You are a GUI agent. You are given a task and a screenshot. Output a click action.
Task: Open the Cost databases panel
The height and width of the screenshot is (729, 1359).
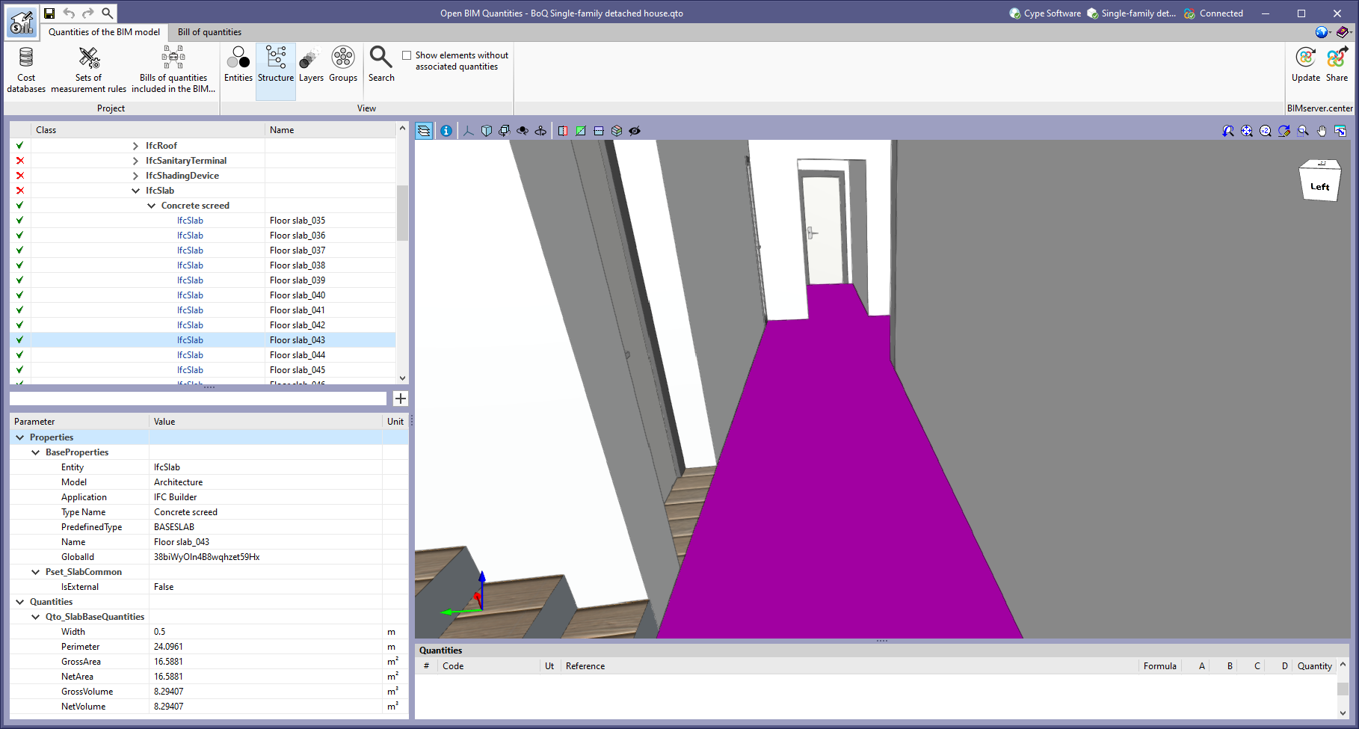tap(25, 67)
